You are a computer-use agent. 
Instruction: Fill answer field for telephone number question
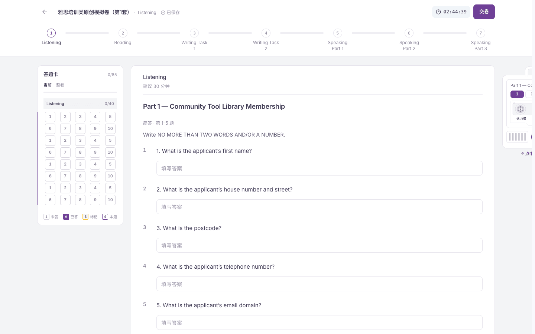point(320,284)
